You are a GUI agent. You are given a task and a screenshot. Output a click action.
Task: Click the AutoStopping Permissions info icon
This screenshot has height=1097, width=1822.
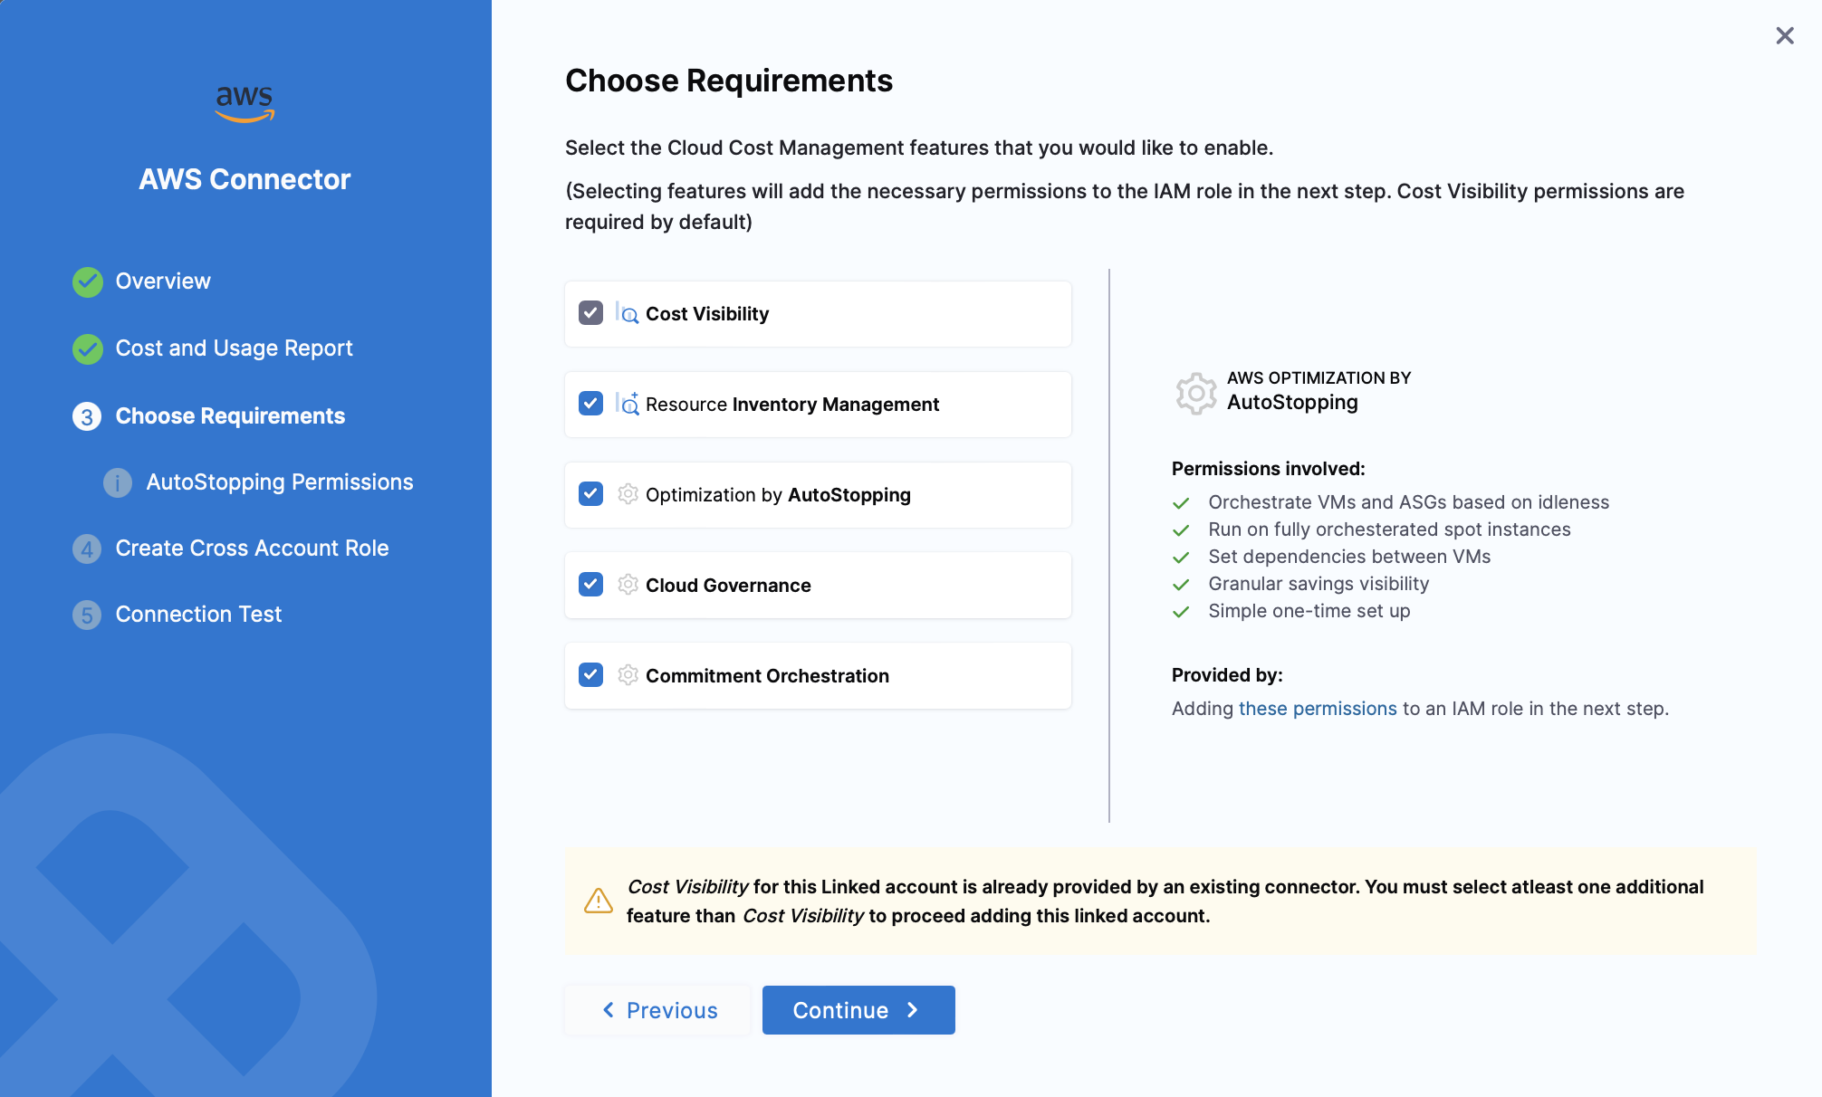click(x=118, y=482)
